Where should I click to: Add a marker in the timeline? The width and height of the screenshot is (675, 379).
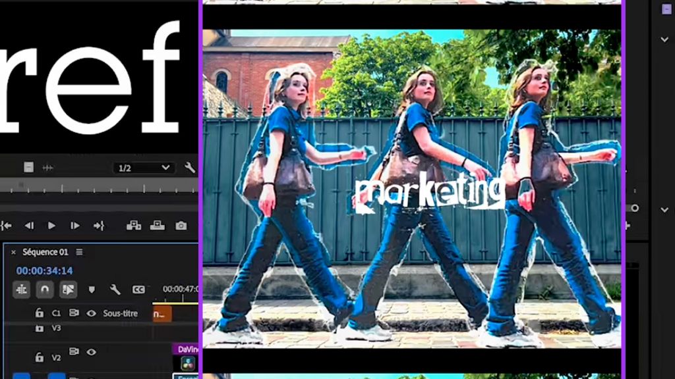[x=92, y=289]
